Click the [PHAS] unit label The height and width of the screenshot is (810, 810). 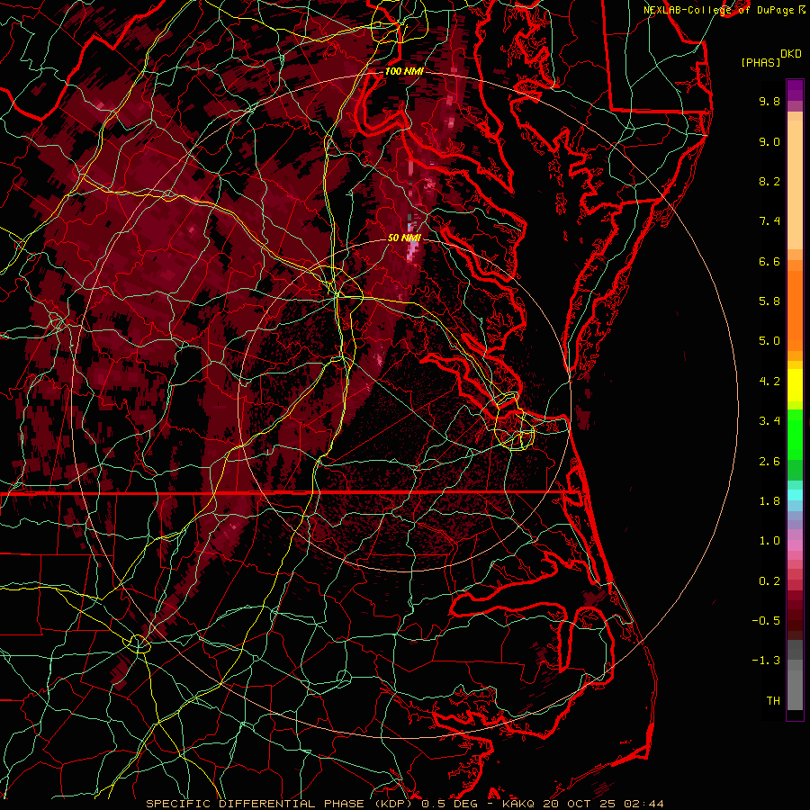(x=760, y=63)
